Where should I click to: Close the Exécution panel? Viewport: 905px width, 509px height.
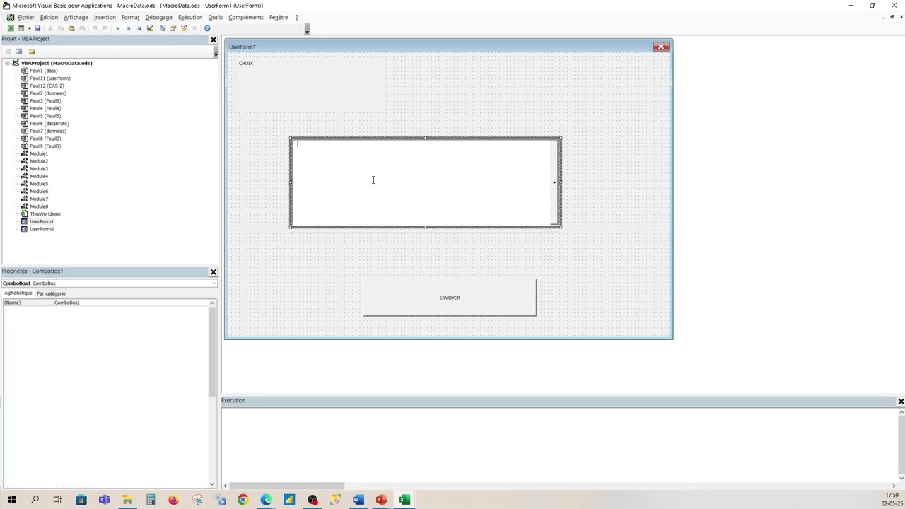click(901, 402)
